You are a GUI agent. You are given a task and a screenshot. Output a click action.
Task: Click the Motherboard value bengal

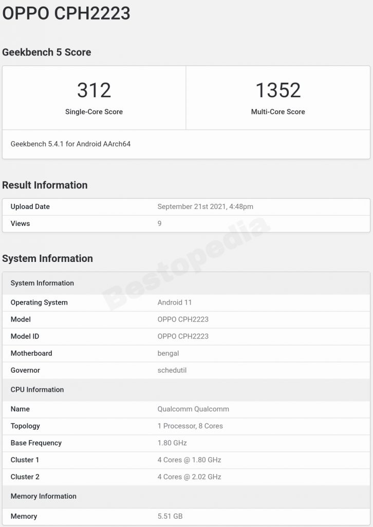168,353
